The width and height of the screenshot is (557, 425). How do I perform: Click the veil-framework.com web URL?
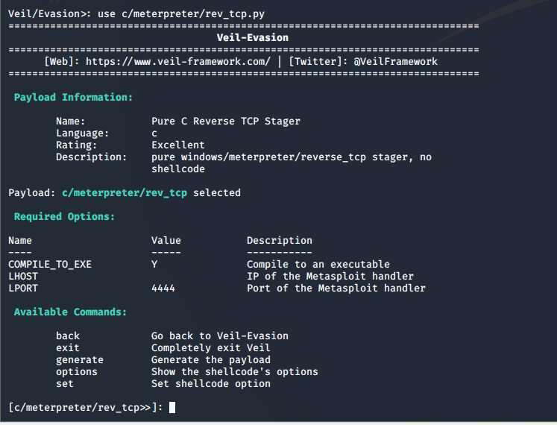click(x=177, y=61)
